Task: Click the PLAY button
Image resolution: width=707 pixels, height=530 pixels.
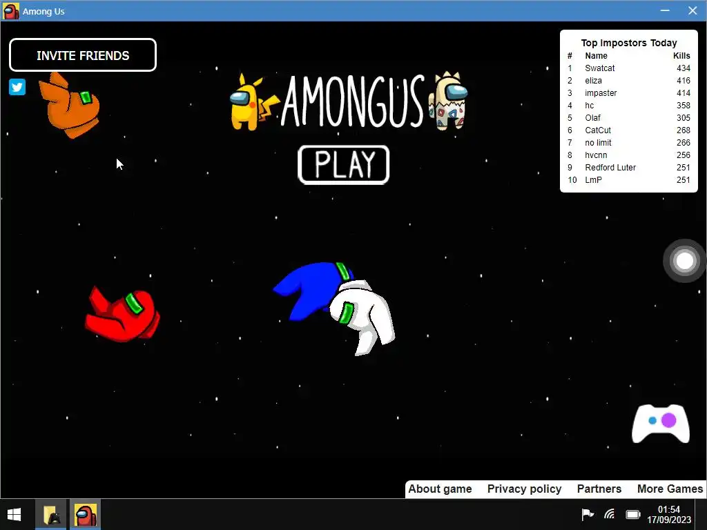Action: point(344,165)
